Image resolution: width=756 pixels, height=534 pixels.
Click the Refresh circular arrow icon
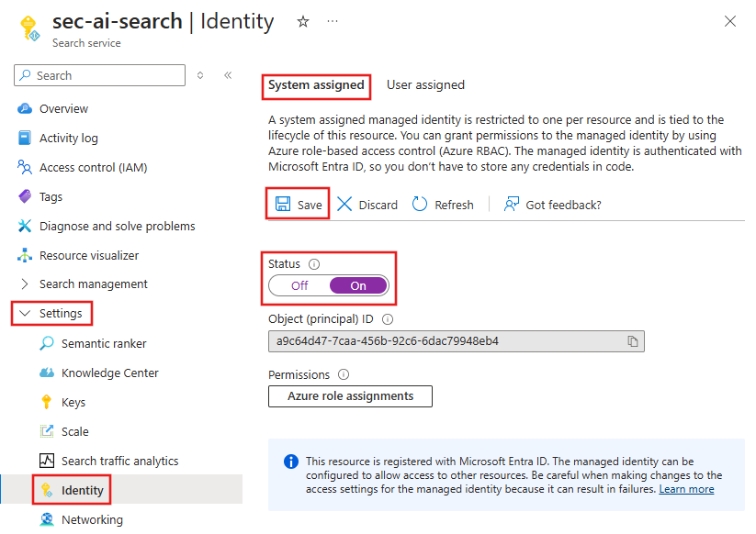420,205
